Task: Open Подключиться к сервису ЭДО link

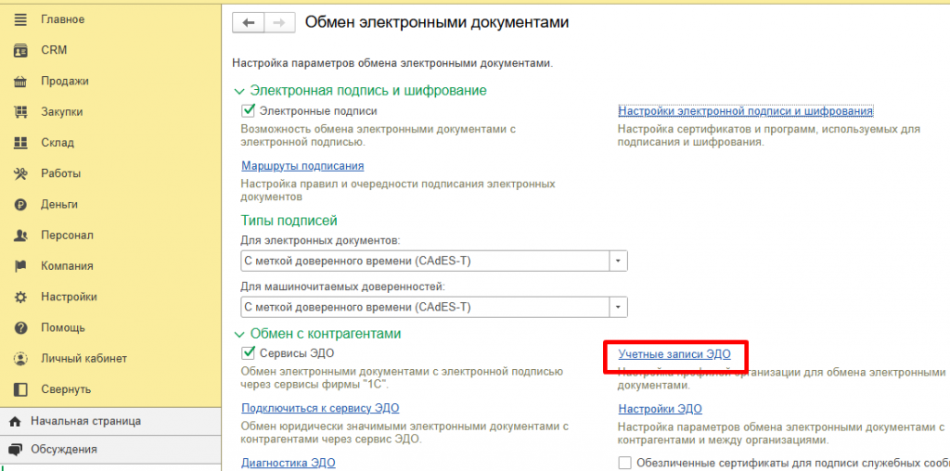Action: [x=320, y=408]
